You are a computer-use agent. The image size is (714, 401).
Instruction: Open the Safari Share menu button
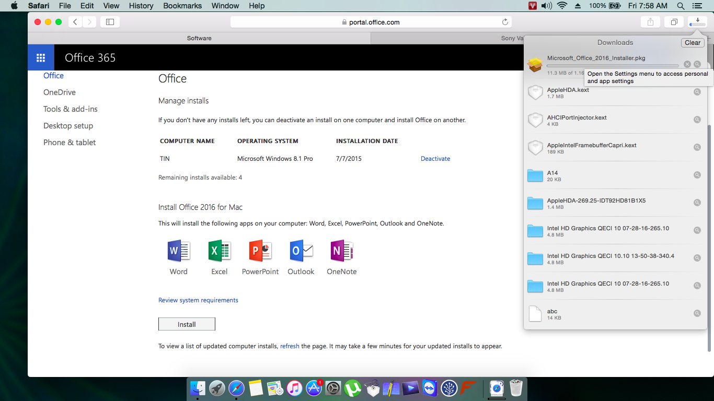click(x=650, y=22)
